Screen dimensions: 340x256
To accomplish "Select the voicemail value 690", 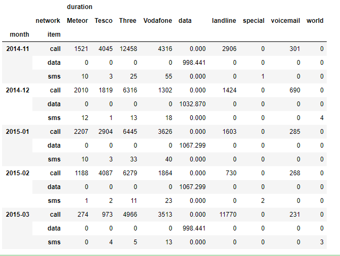I will [292, 90].
